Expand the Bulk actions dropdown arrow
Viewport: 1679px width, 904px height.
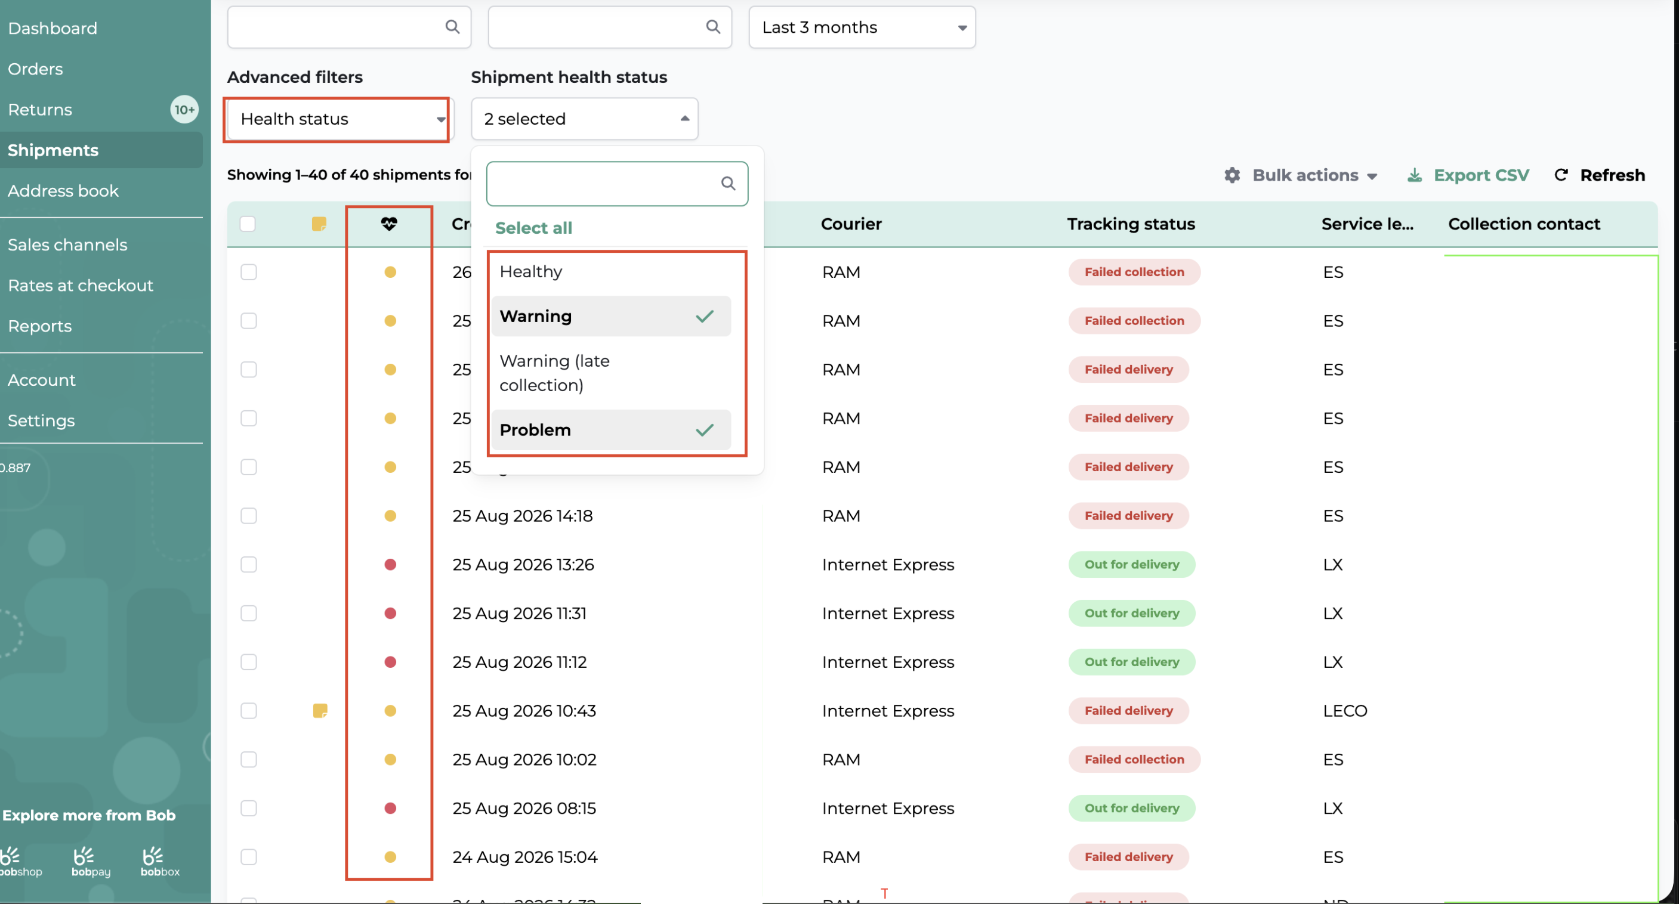(x=1372, y=177)
